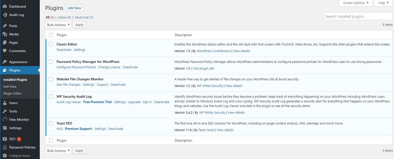Open Installed Plugins submenu item
Image resolution: width=394 pixels, height=159 pixels.
pyautogui.click(x=15, y=79)
